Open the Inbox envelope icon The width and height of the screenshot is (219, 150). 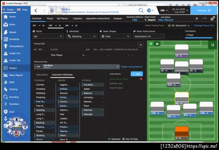5,24
